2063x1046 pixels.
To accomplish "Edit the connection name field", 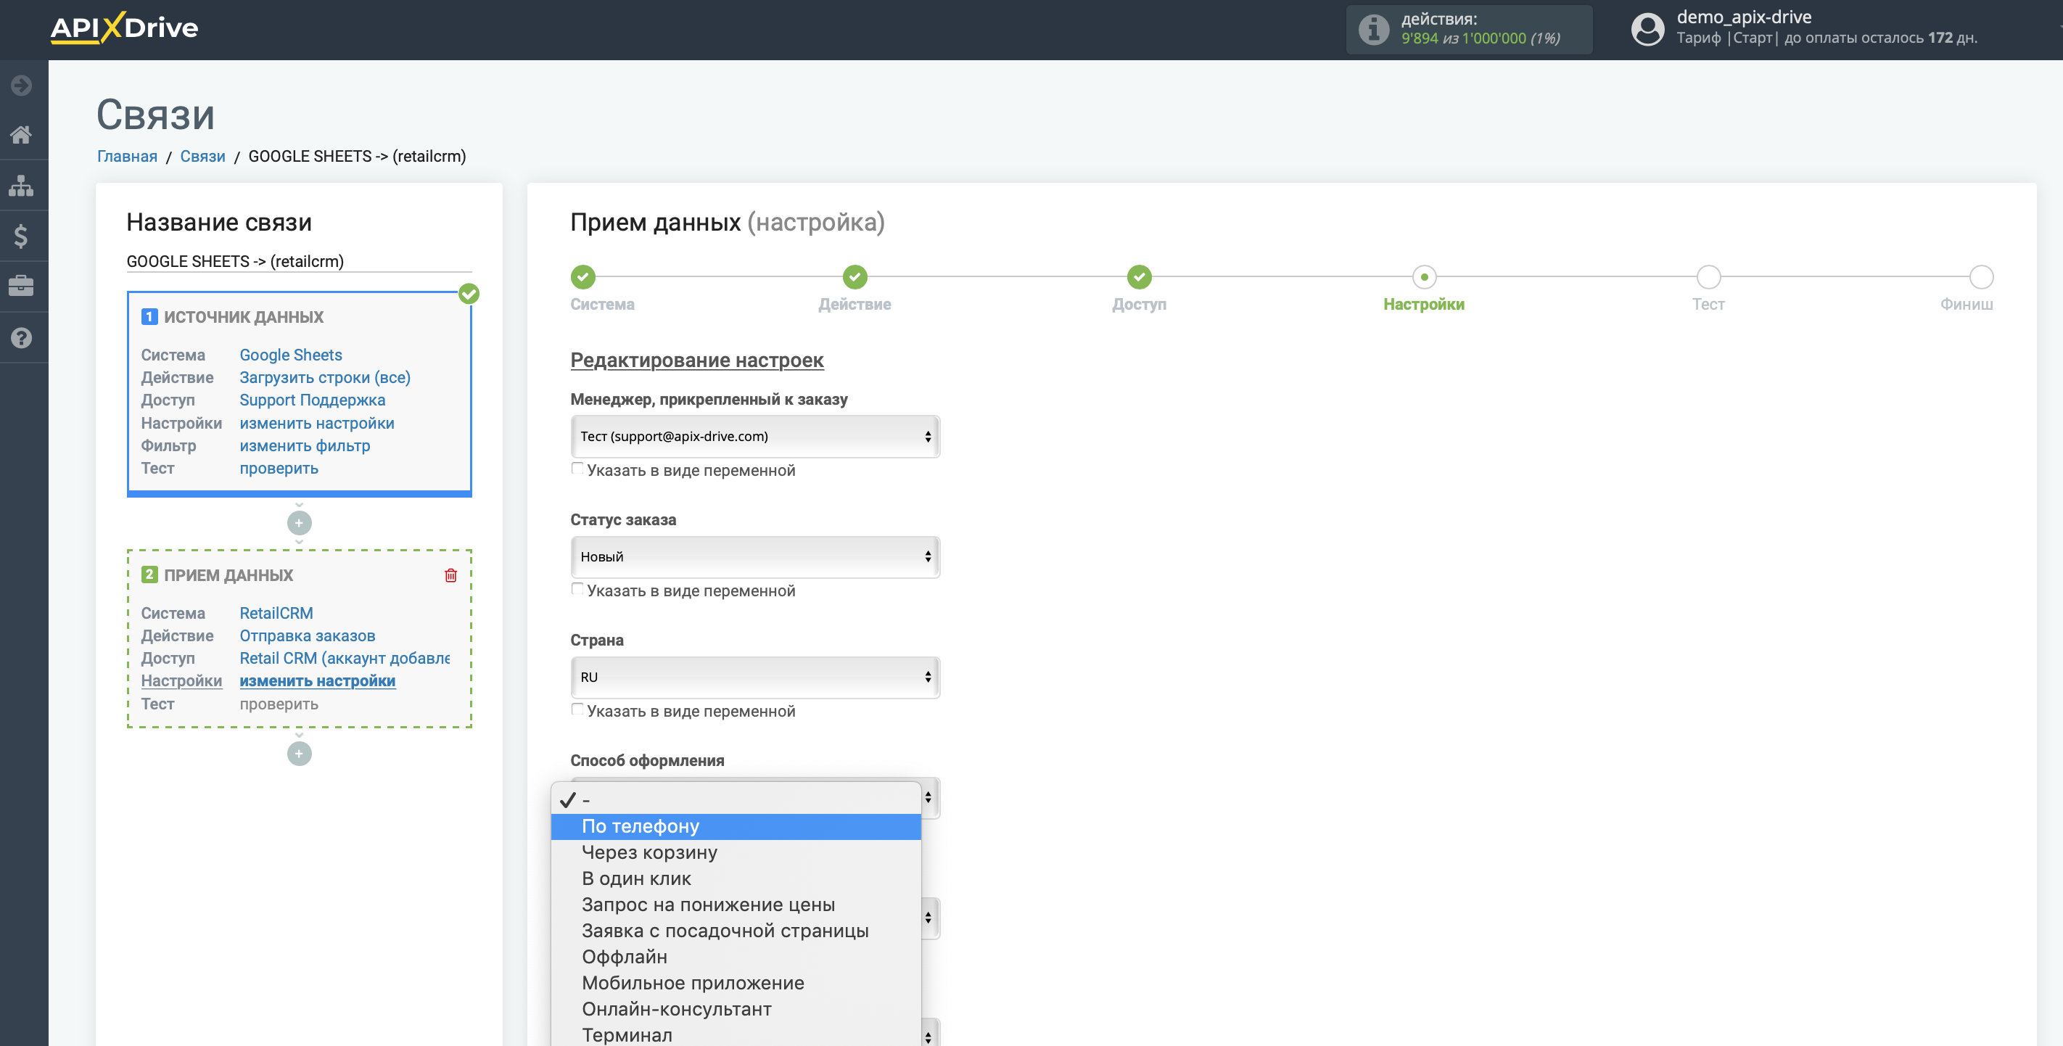I will (x=300, y=261).
